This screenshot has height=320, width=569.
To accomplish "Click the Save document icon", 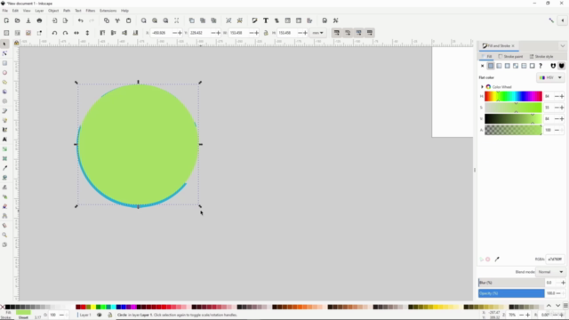I will [x=28, y=20].
